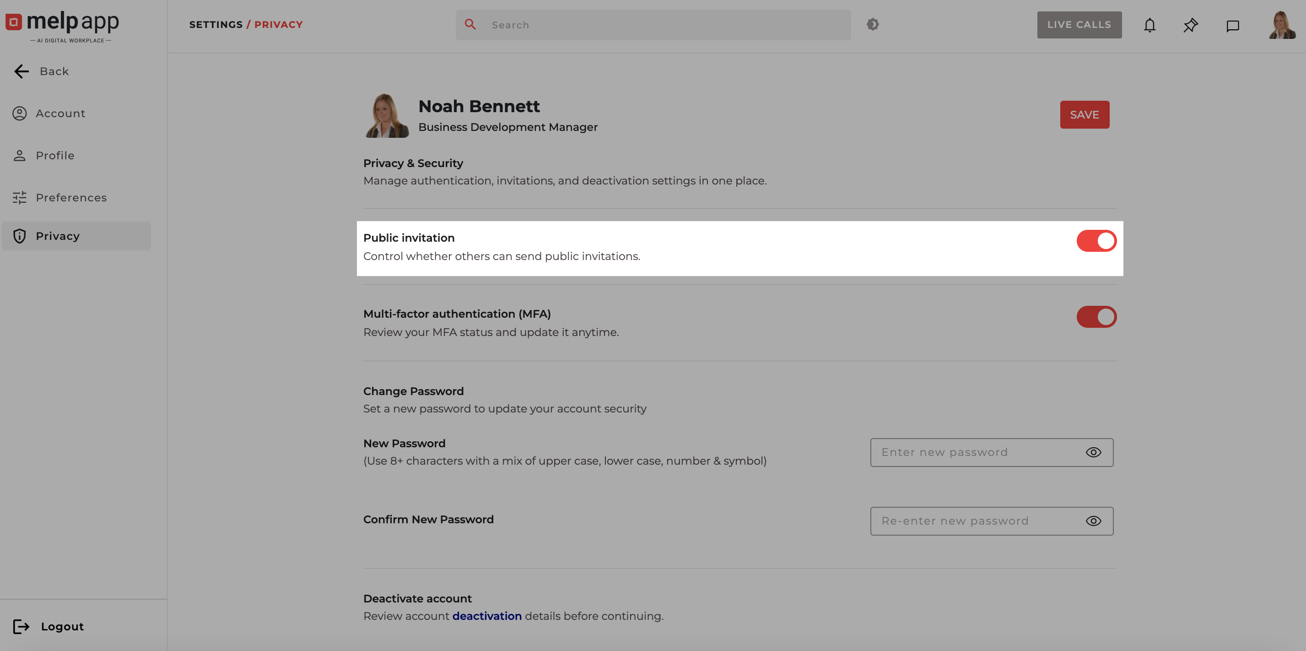Click the search magnifier icon
The image size is (1306, 651).
[x=470, y=24]
